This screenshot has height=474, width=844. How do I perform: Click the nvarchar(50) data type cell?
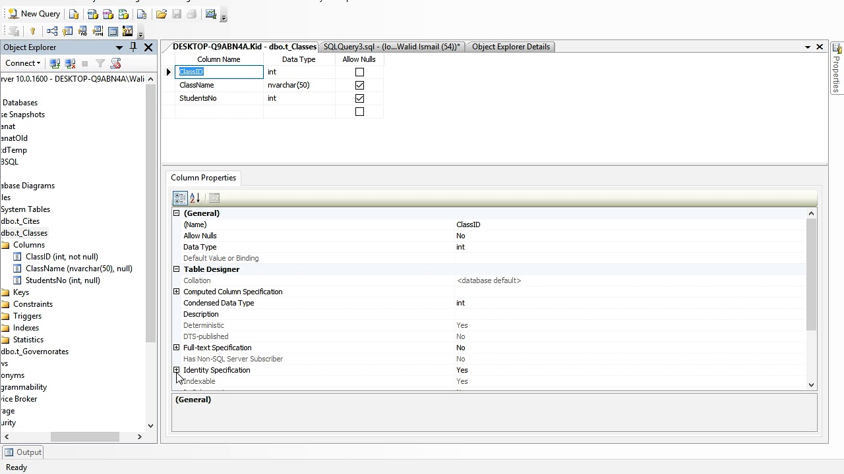click(x=299, y=85)
